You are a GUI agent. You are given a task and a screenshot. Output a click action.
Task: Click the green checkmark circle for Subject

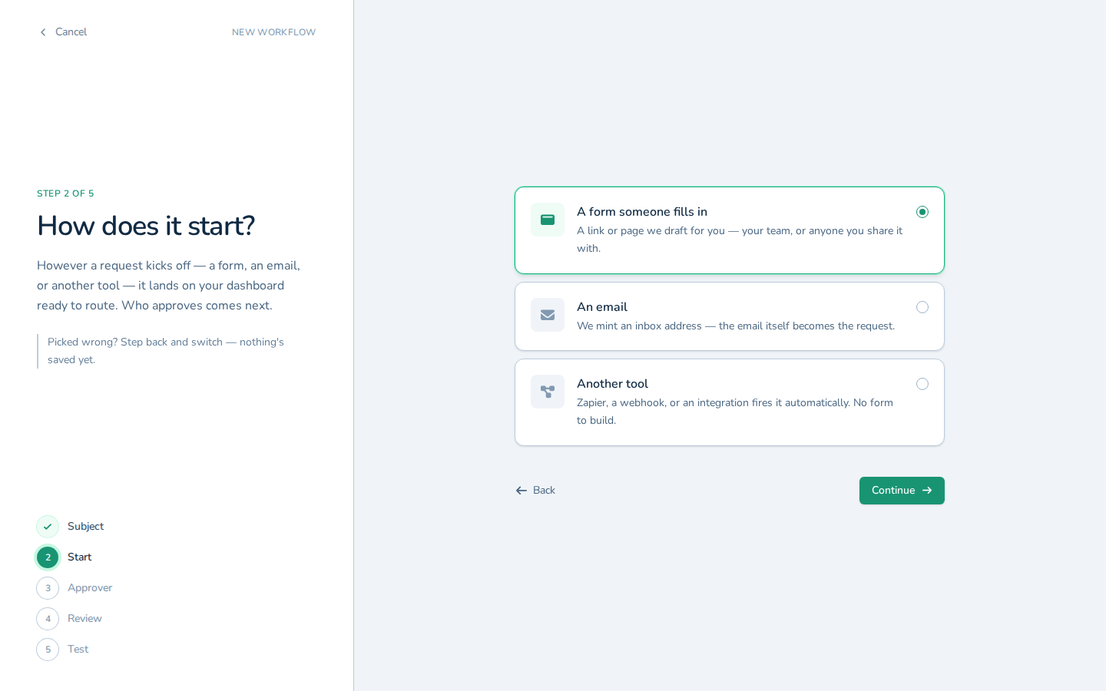coord(48,527)
